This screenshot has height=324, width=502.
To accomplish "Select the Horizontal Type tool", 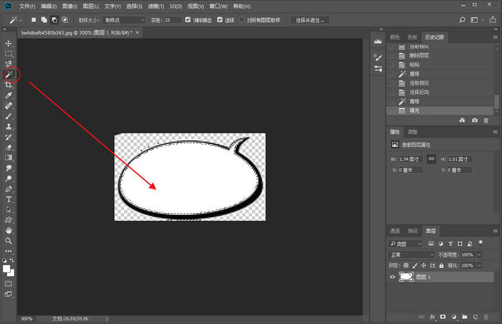I will (x=9, y=199).
